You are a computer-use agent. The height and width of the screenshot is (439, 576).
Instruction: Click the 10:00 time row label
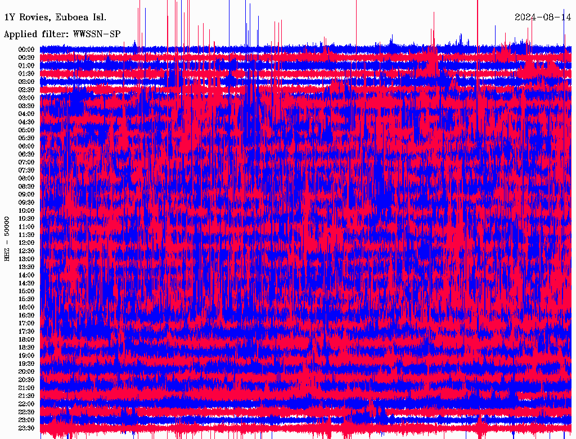point(27,211)
